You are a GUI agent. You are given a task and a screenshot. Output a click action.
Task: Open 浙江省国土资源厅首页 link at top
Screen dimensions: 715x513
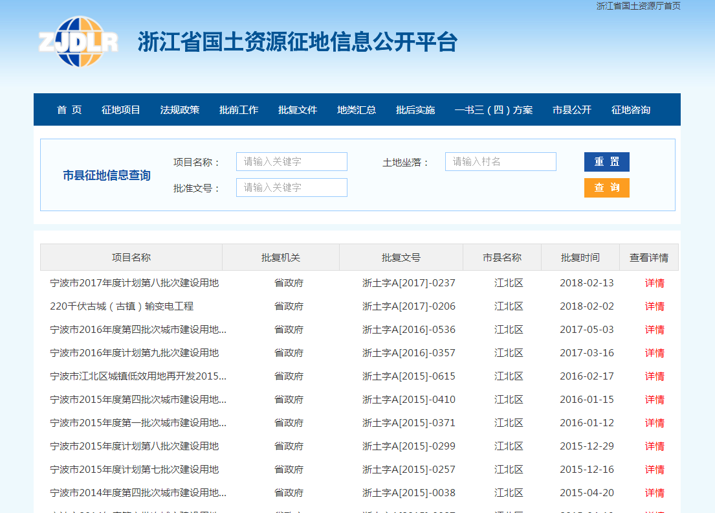pyautogui.click(x=638, y=6)
